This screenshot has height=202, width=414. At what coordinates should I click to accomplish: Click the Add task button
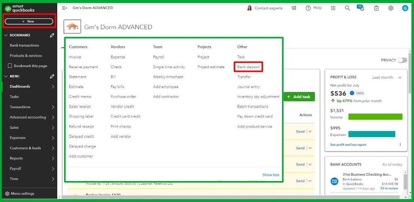pos(299,97)
